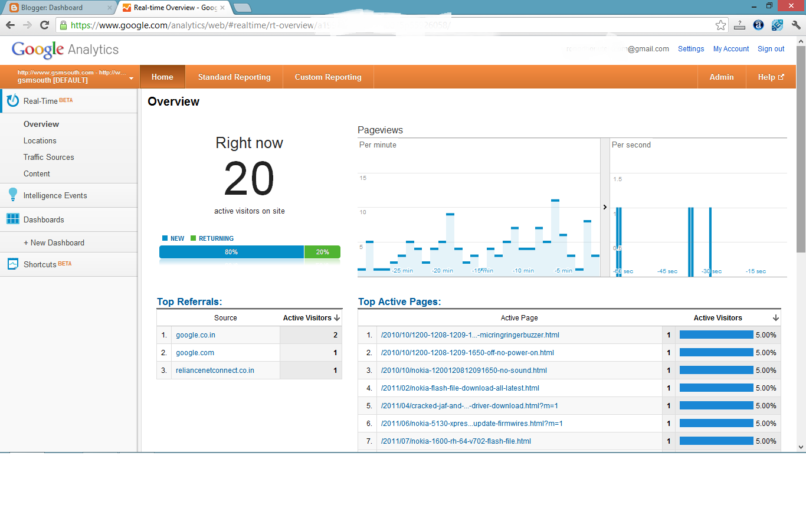Click the vertical page scrollbar
This screenshot has height=531, width=806.
(801, 149)
